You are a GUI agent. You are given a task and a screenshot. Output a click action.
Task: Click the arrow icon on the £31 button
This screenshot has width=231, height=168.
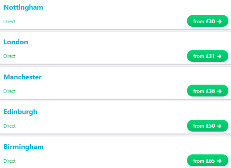click(219, 56)
